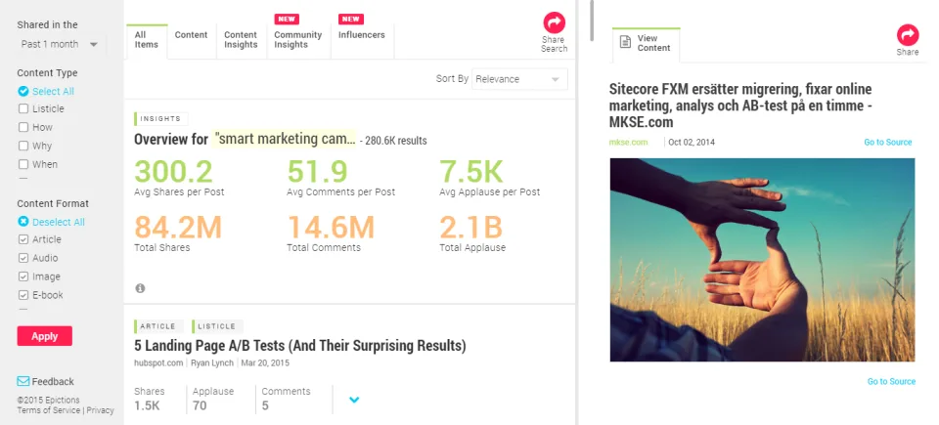Open the Influencers tab

[x=362, y=35]
